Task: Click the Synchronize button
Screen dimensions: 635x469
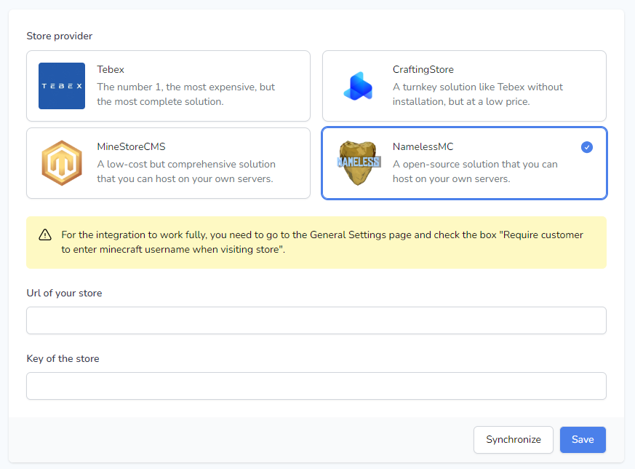Action: tap(513, 440)
